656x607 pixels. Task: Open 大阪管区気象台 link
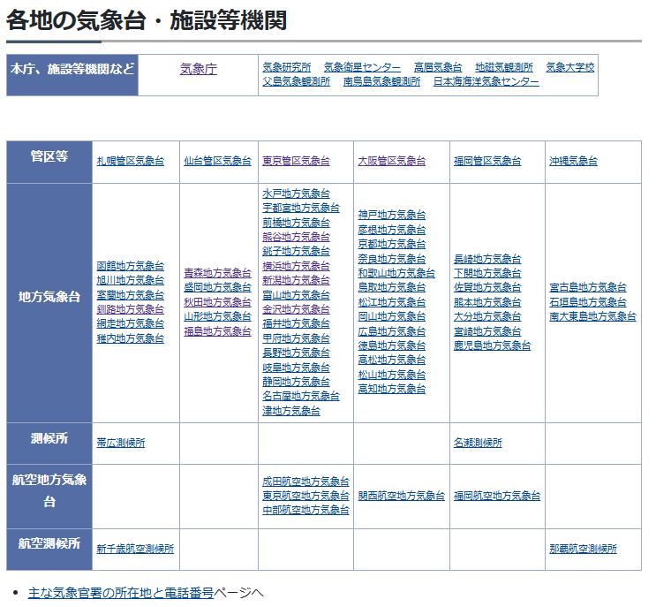(392, 161)
